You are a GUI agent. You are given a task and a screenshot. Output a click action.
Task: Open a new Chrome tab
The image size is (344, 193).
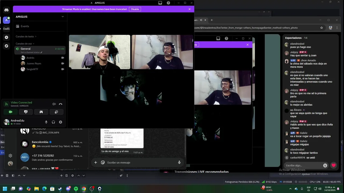coord(212,20)
